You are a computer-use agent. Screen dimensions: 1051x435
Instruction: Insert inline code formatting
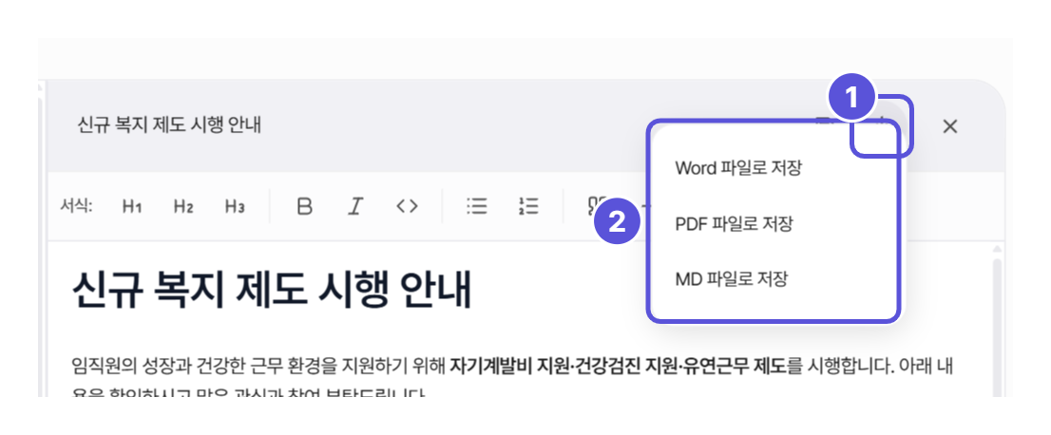tap(407, 206)
